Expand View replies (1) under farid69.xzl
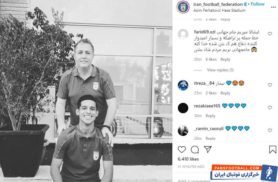The width and height of the screenshot is (278, 182). coord(220,70)
